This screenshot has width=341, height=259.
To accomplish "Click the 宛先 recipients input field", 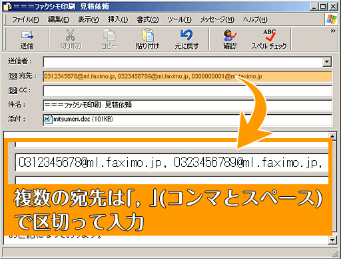I will point(188,76).
